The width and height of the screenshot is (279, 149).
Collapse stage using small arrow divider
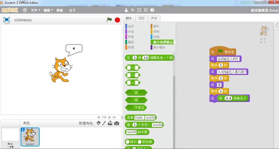[x=122, y=117]
